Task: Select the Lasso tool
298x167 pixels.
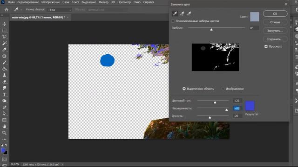Action: (4, 37)
